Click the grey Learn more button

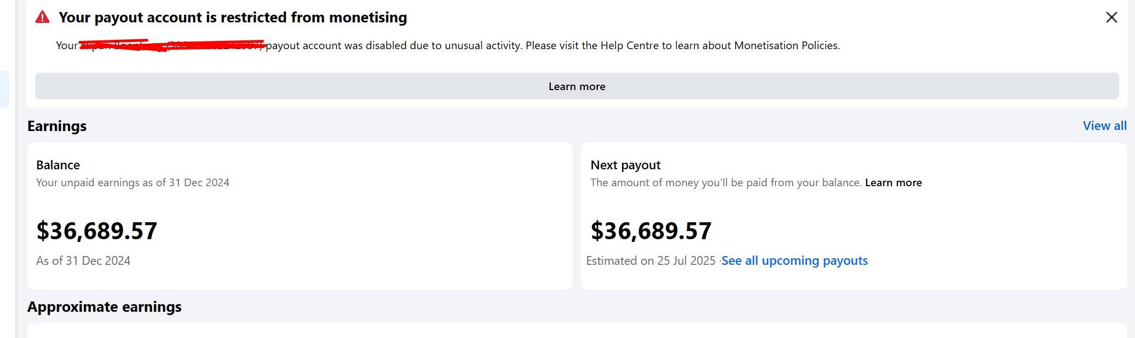577,86
